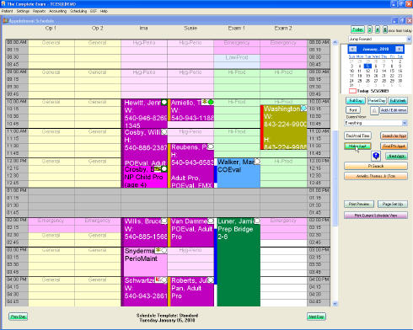
Task: Click the note bubble on Cosby appointment
Action: pyautogui.click(x=164, y=132)
